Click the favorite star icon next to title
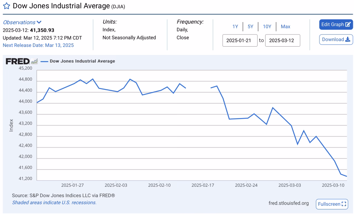The height and width of the screenshot is (214, 354). coord(7,6)
